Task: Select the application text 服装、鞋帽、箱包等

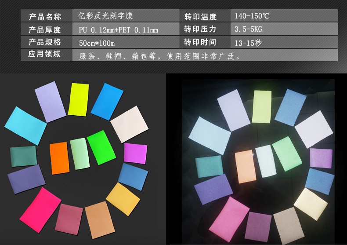Action: 118,56
